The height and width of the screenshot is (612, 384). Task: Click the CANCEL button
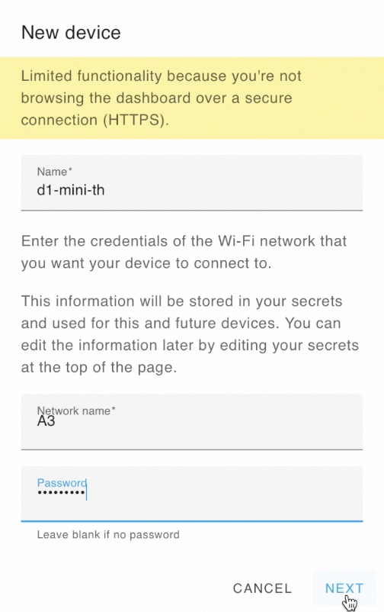tap(262, 588)
